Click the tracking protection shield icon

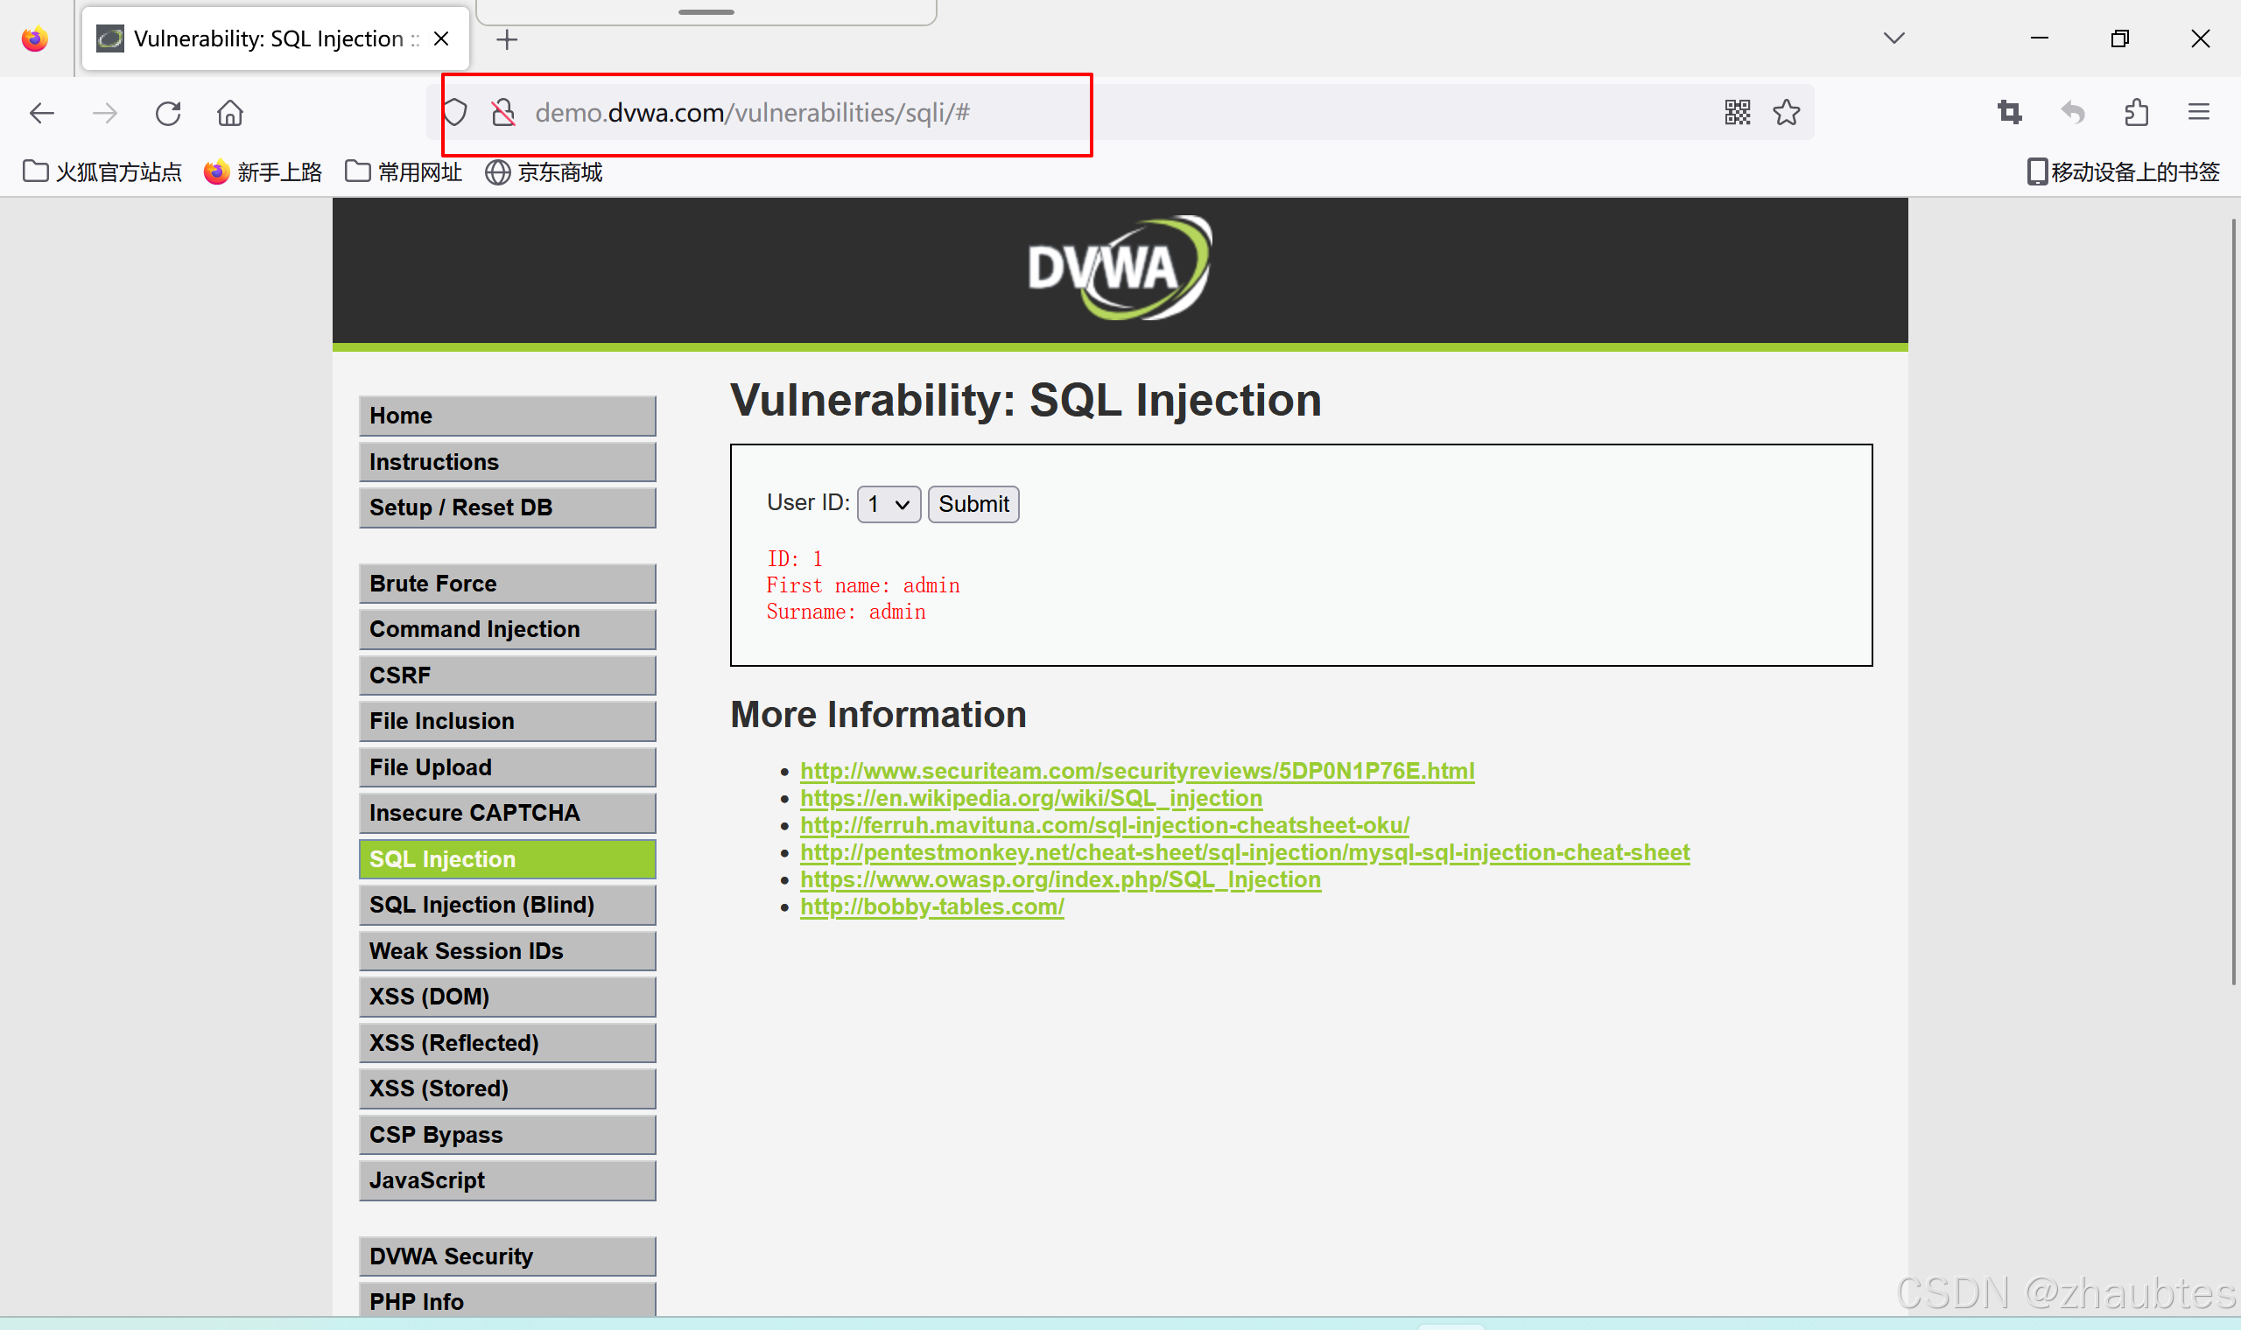coord(454,111)
